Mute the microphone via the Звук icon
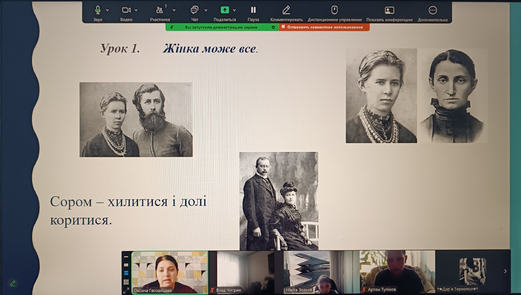The width and height of the screenshot is (521, 295). click(98, 10)
